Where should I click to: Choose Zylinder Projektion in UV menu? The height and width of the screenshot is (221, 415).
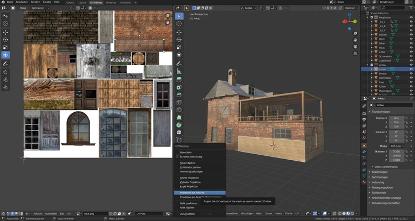pos(190,182)
